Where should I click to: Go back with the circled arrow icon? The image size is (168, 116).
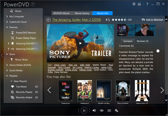49,20
